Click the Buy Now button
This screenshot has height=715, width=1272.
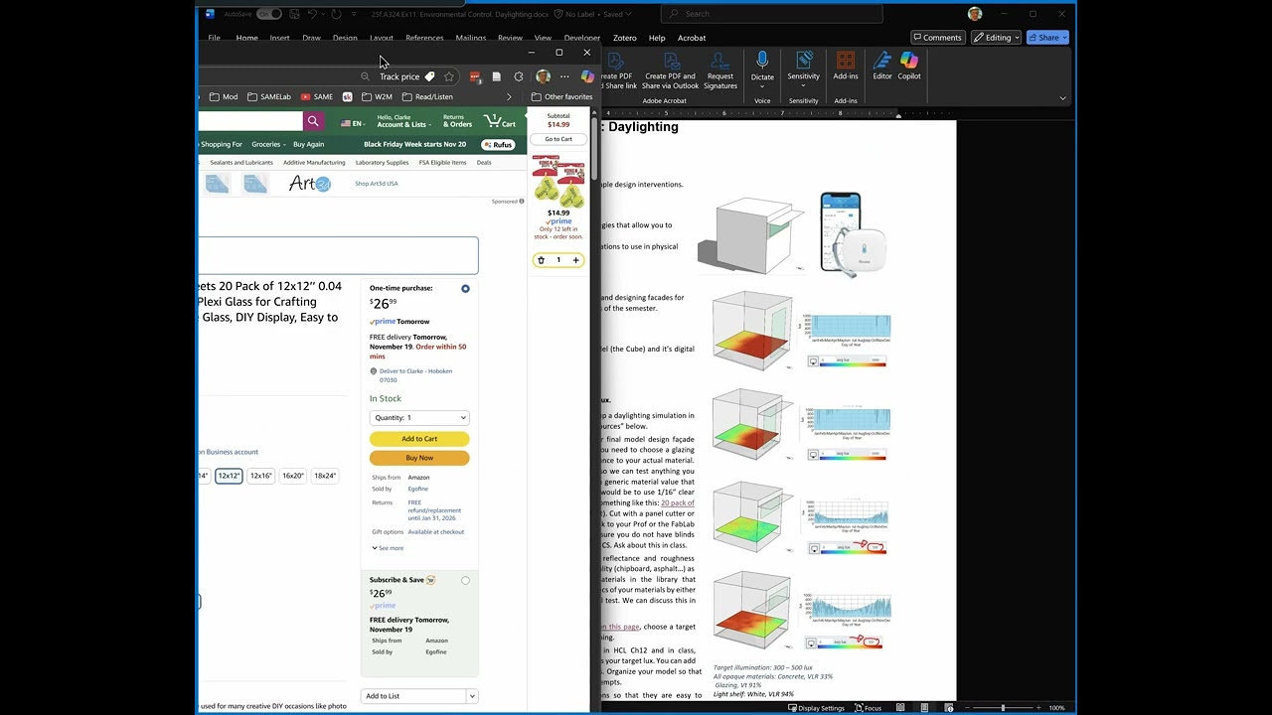419,458
